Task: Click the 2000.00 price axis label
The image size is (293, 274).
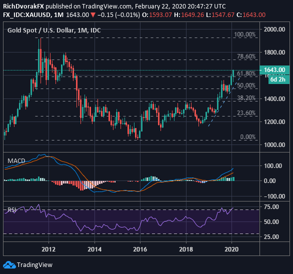Action: tap(274, 29)
